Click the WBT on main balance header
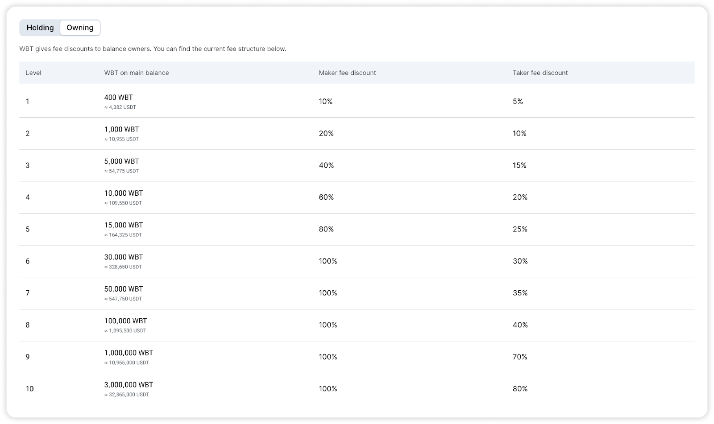Viewport: 714px width, 424px height. click(x=137, y=73)
